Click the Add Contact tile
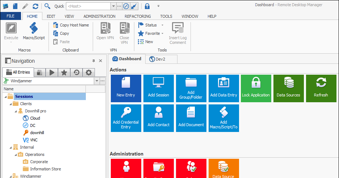This screenshot has height=178, width=339. [x=158, y=118]
